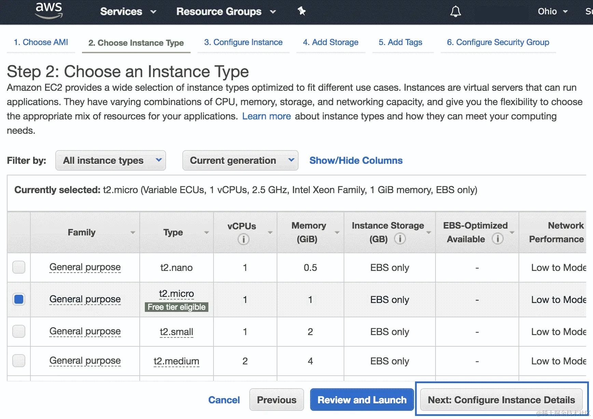Open the Services menu
This screenshot has height=419, width=593.
pyautogui.click(x=128, y=12)
